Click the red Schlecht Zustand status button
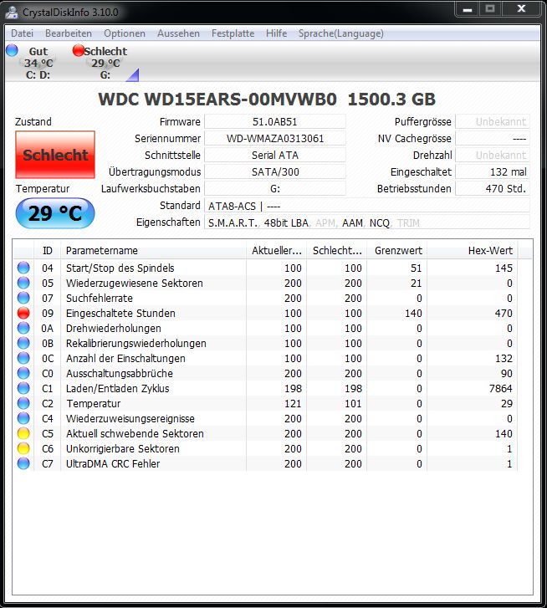The image size is (547, 608). tap(55, 155)
